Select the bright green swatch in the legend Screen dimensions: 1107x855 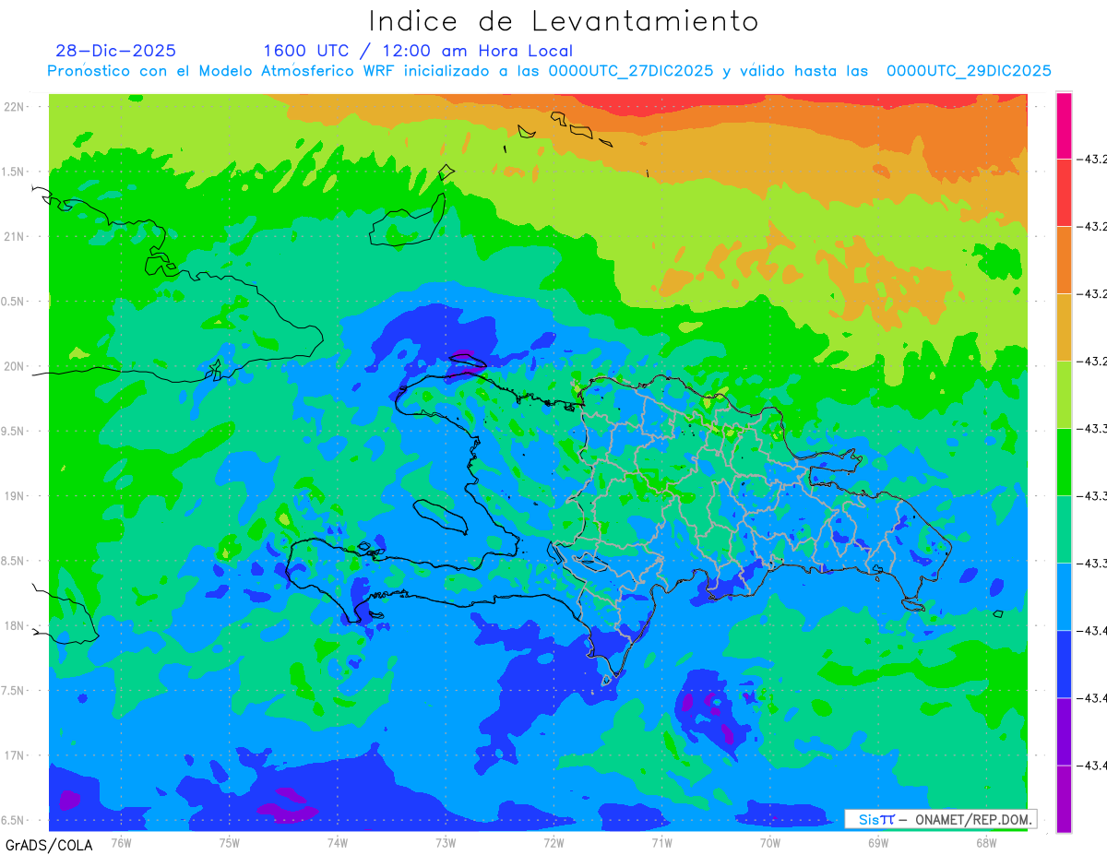(x=1064, y=462)
